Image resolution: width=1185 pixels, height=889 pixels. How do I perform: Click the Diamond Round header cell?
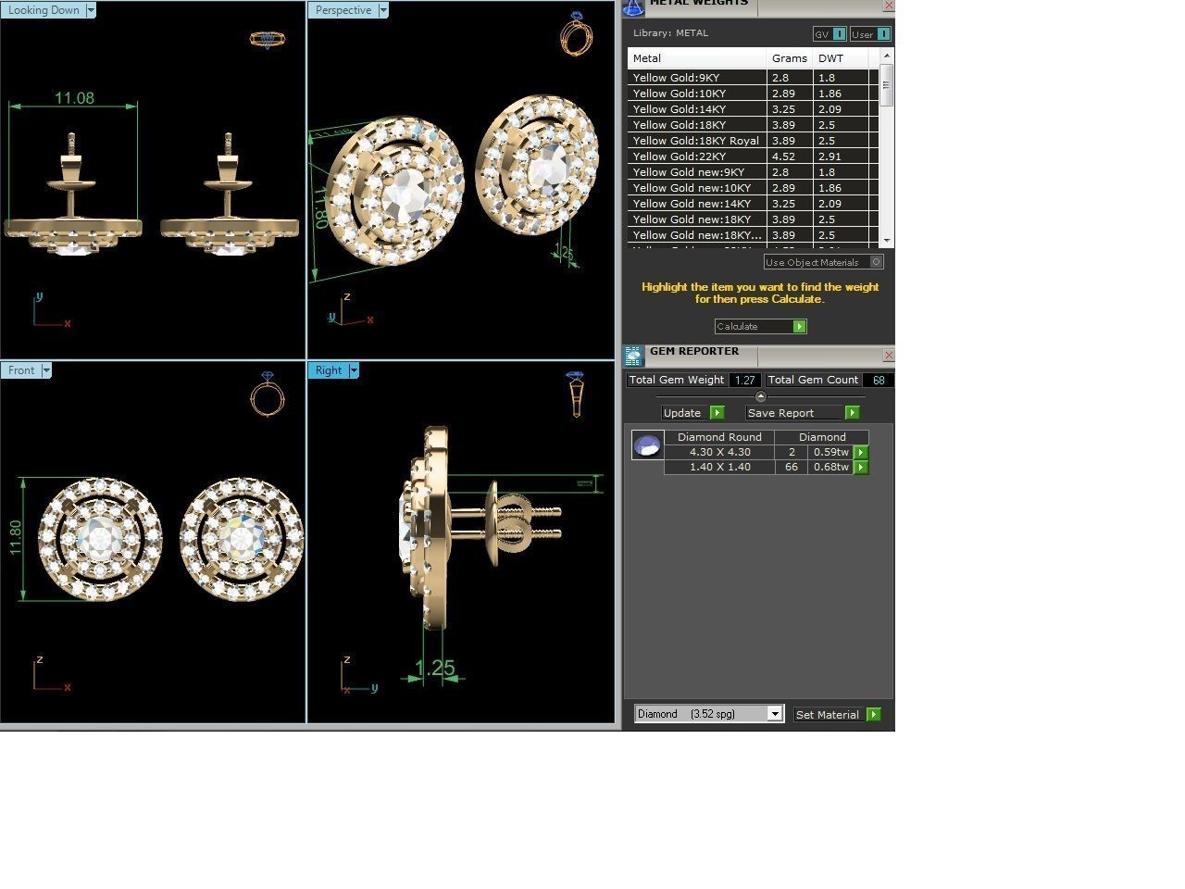coord(719,437)
